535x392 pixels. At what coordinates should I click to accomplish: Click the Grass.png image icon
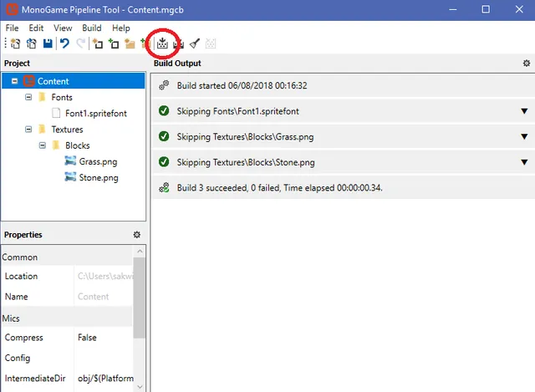click(70, 160)
